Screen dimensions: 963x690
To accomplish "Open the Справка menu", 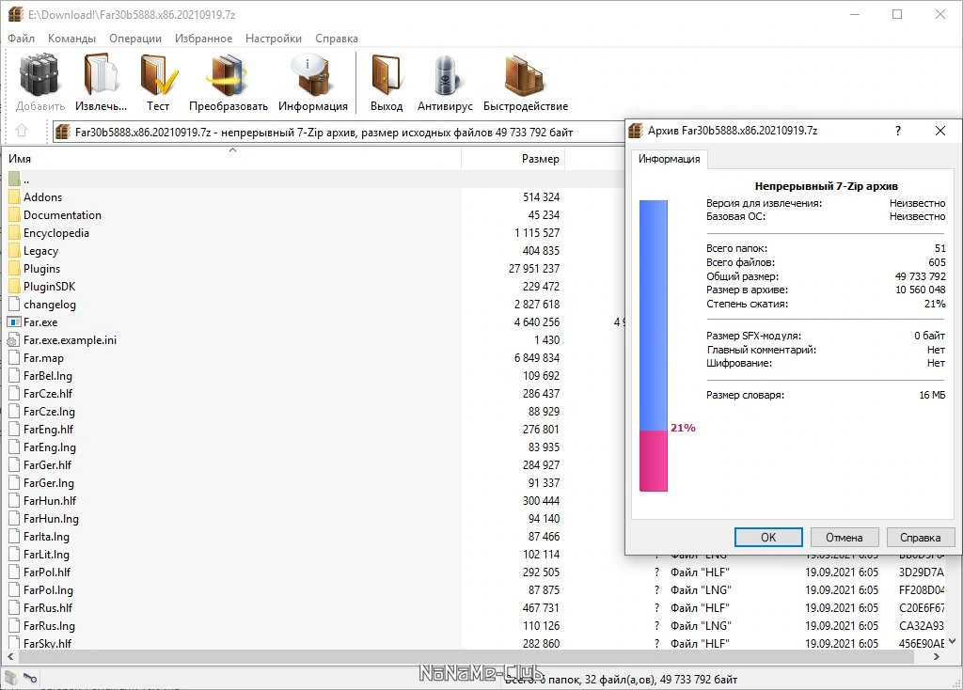I will [337, 38].
